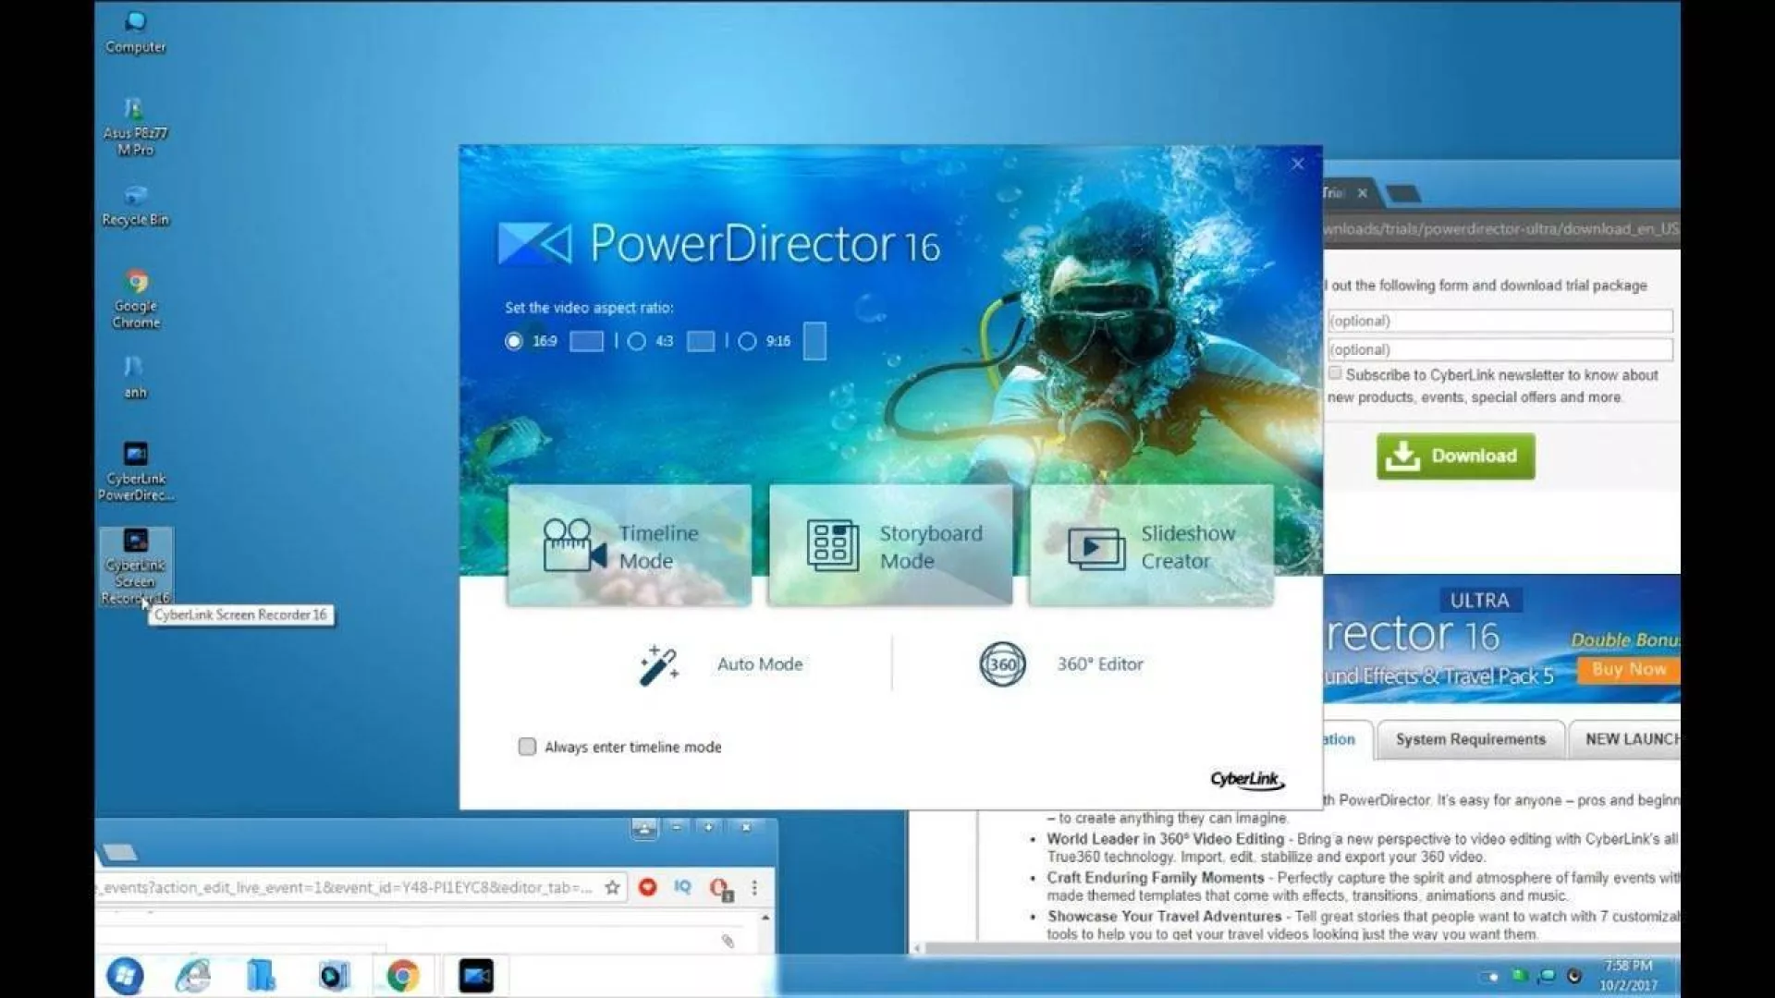Switch to System Requirements tab
Screen dimensions: 1775x998
coord(1470,739)
